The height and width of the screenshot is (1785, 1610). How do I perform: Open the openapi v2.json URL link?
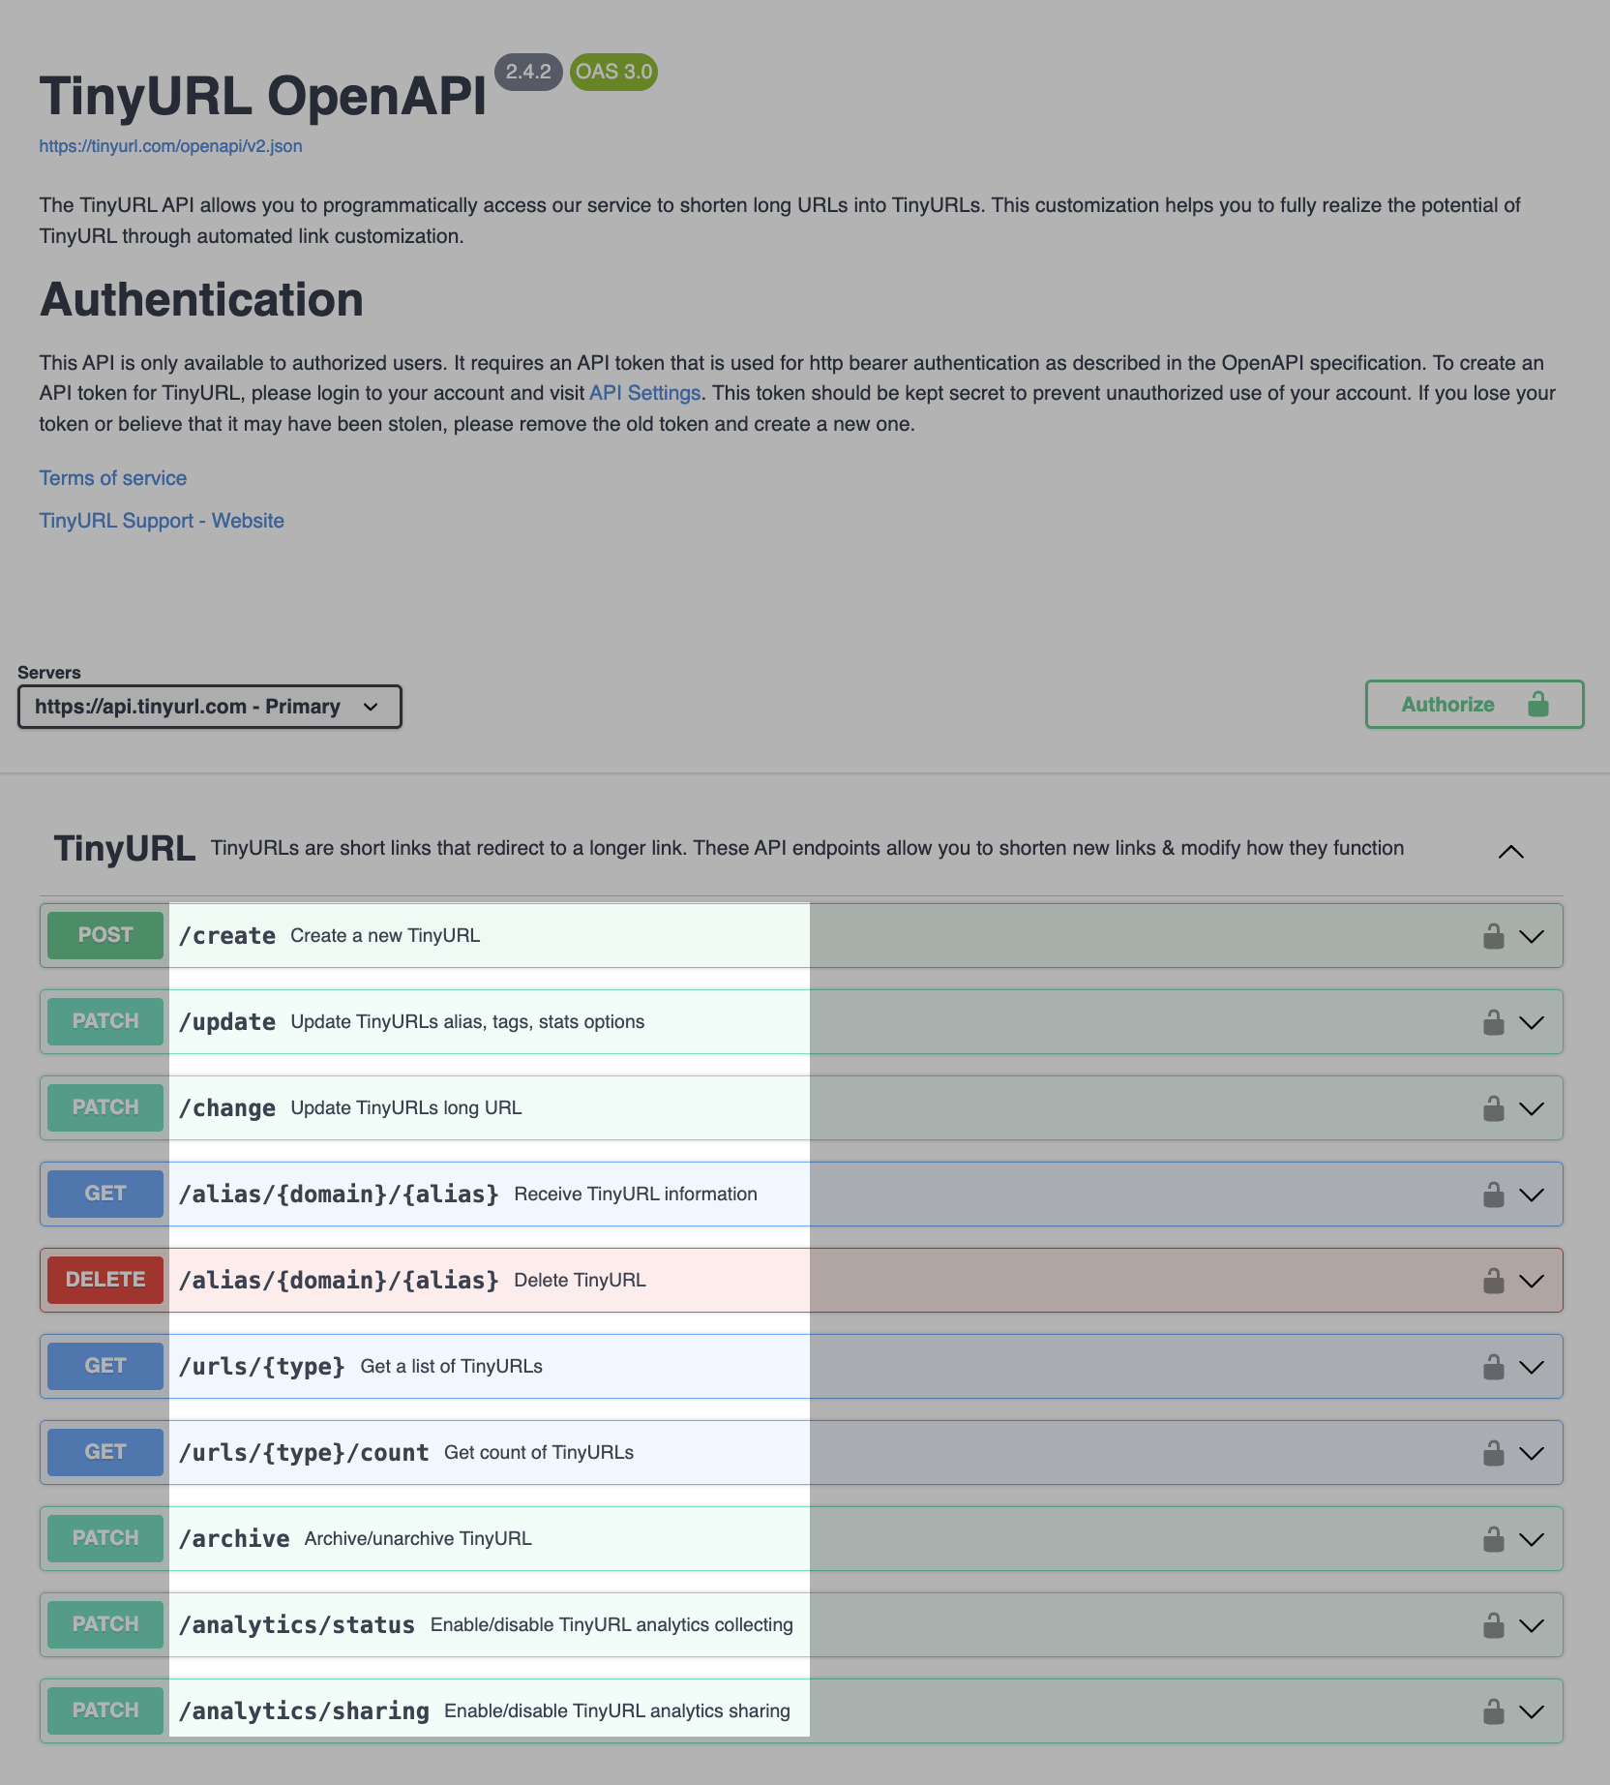point(170,146)
